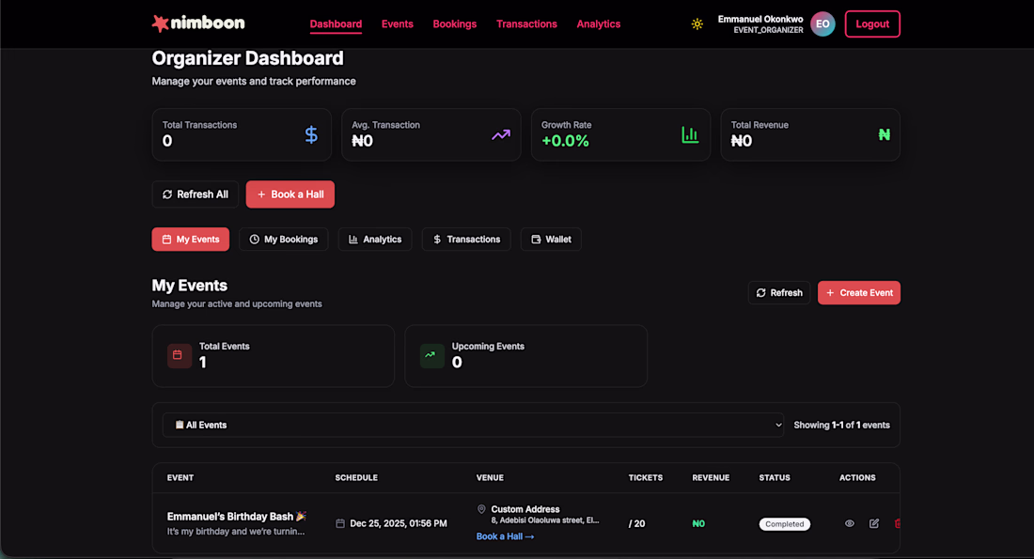This screenshot has width=1034, height=559.
Task: Click the location pin icon next to Custom Address
Action: (x=481, y=509)
